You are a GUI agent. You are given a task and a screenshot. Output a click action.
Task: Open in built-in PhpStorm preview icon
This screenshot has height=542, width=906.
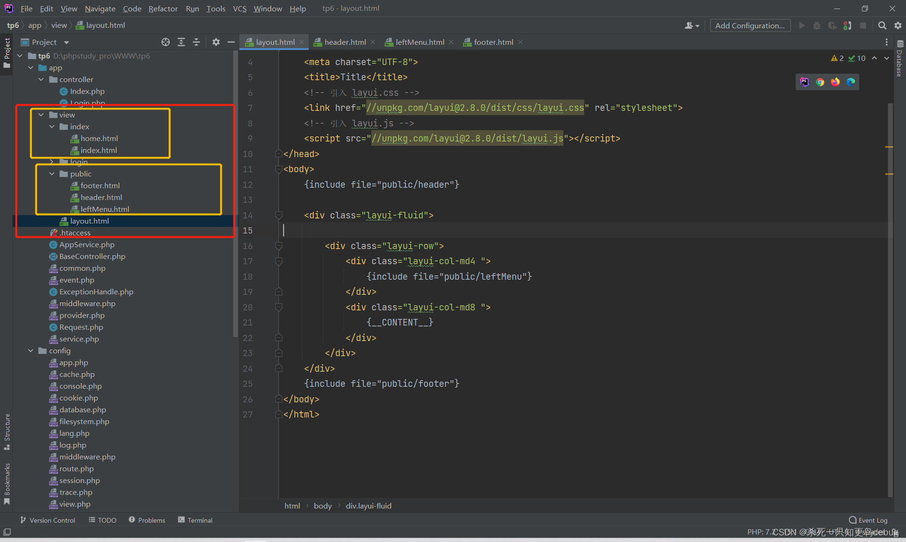pos(805,82)
